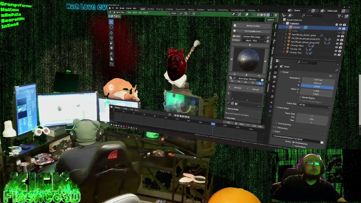The height and width of the screenshot is (203, 361).
Task: Select the Select Box tool in Blender toolbar
Action: pos(111,22)
